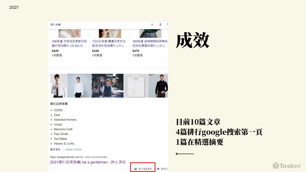Click the text 1篇在精選摘要
Screen dimensions: 306x172
click(200, 142)
